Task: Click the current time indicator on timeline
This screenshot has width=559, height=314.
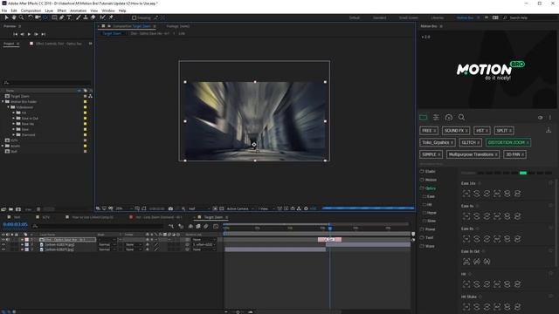Action: [x=330, y=228]
